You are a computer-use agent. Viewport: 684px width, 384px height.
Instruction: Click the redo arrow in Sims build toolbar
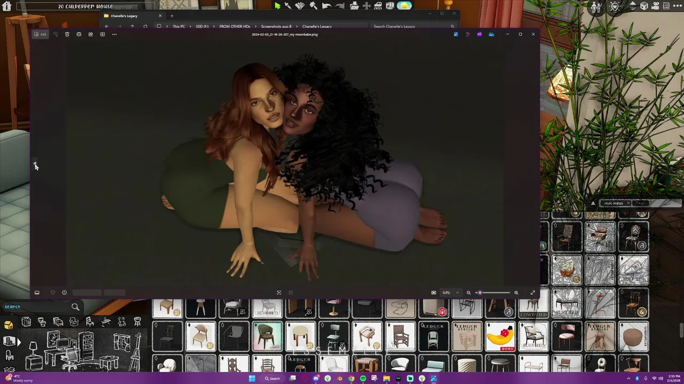click(339, 6)
